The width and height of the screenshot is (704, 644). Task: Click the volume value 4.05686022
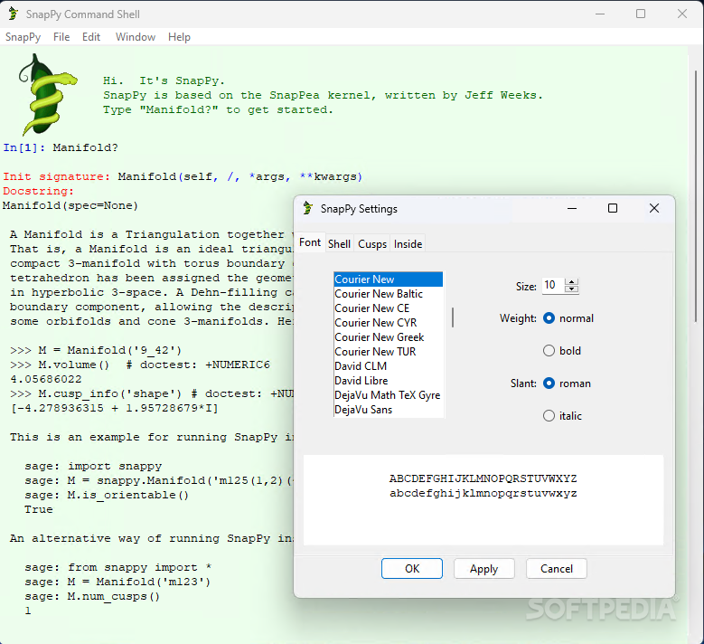(46, 379)
